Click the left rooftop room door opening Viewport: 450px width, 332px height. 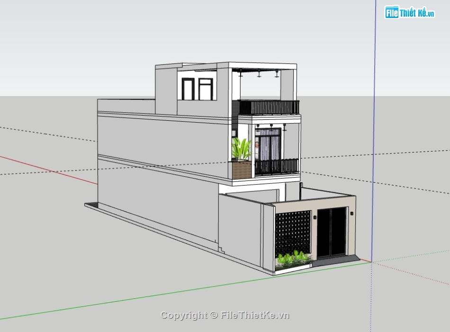(x=188, y=89)
